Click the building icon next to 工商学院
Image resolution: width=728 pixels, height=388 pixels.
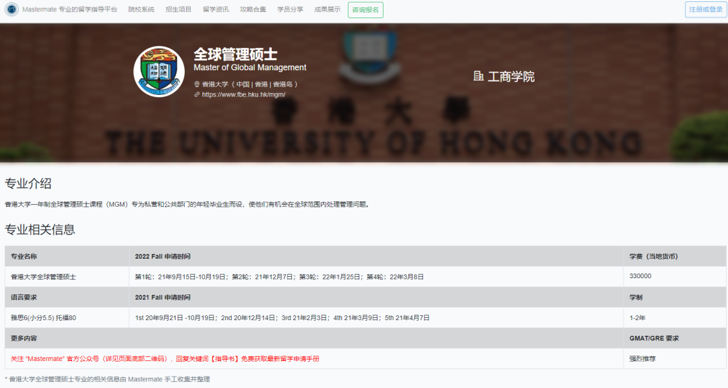[x=479, y=76]
